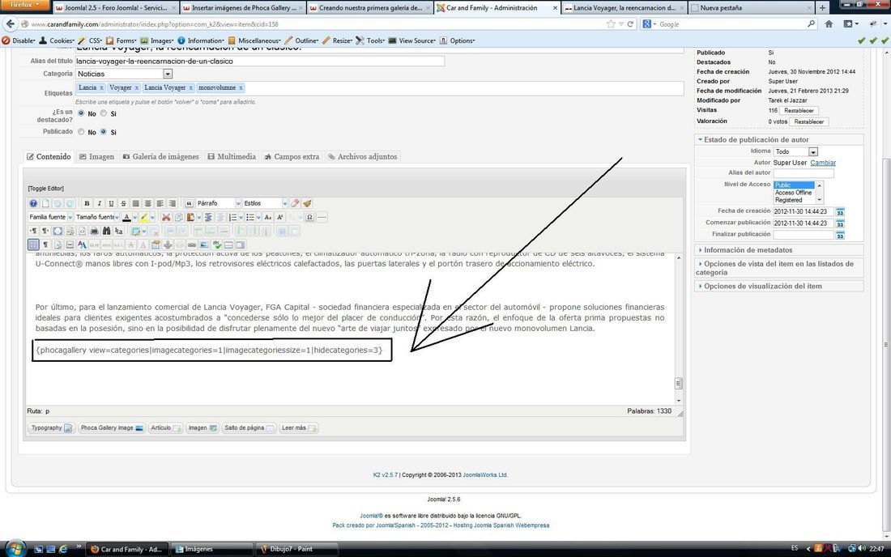This screenshot has width=891, height=557.
Task: Click the copy icon in editor toolbar
Action: coord(178,217)
